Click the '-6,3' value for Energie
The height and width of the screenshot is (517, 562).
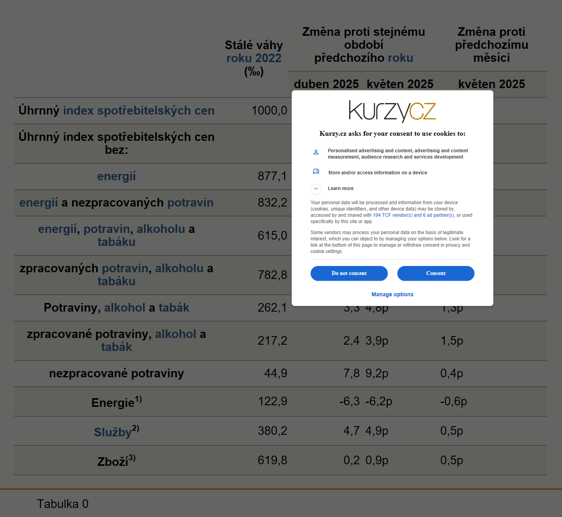click(x=349, y=401)
